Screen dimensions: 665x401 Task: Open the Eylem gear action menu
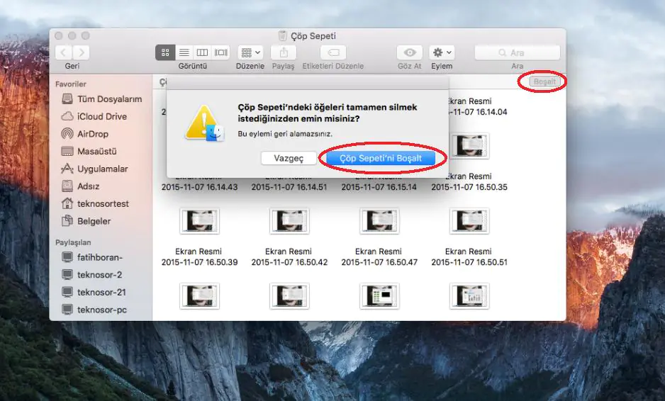(442, 52)
